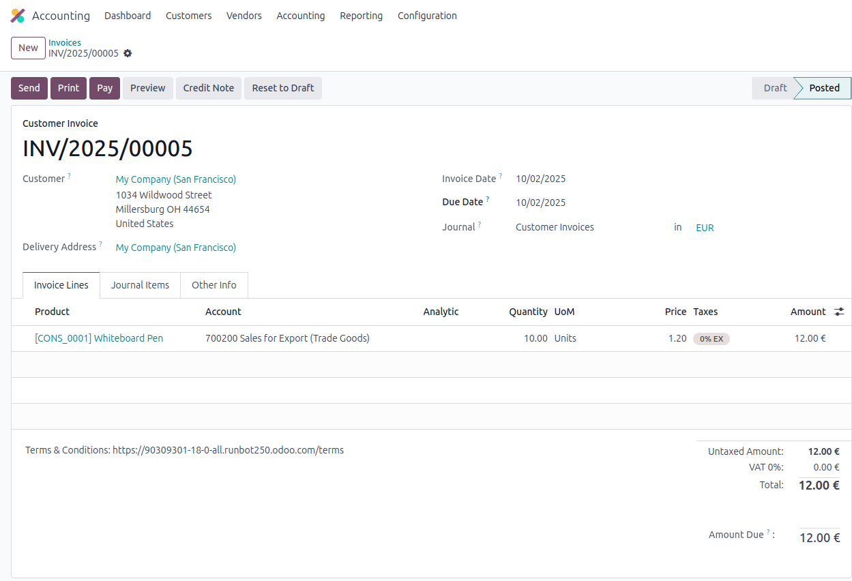The height and width of the screenshot is (581, 852).
Task: Open the gear actions menu beside INV/2025/00005
Action: coord(128,53)
